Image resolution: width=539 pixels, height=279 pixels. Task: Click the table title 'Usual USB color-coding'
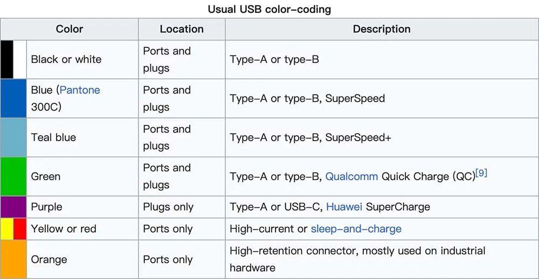point(269,9)
